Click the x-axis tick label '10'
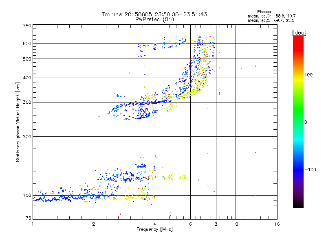This screenshot has height=244, width=326. (236, 224)
